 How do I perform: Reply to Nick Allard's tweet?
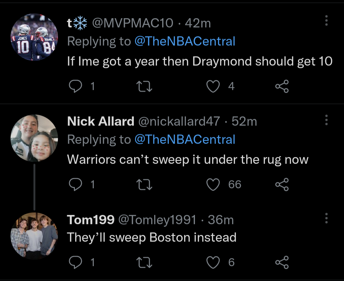pos(75,184)
